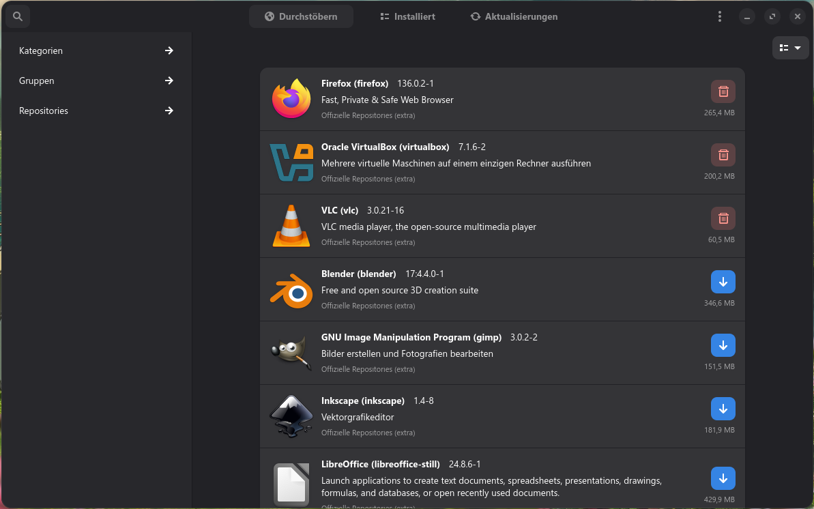This screenshot has width=814, height=509.
Task: Click the Blender version 17:4.4.0-1
Action: (424, 274)
